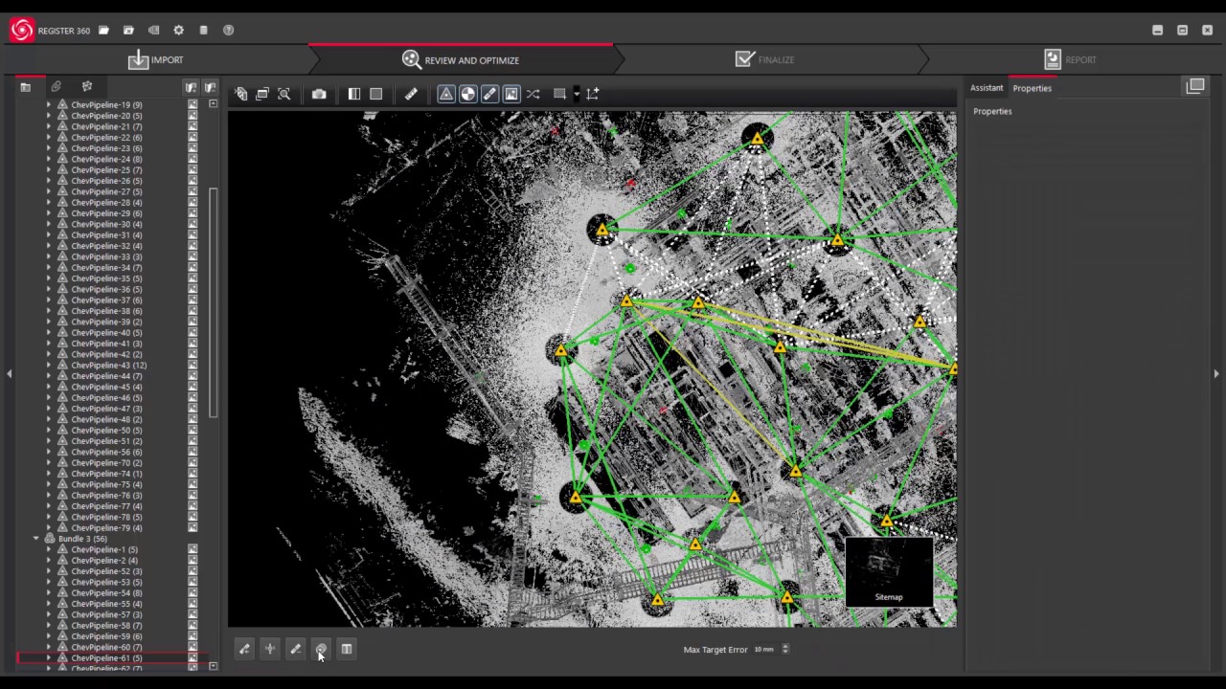Take a snapshot with the camera icon
The width and height of the screenshot is (1226, 689).
coord(319,94)
